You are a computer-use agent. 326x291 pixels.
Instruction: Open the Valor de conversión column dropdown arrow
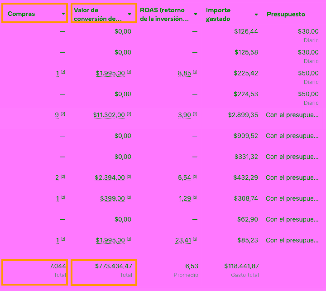[129, 15]
